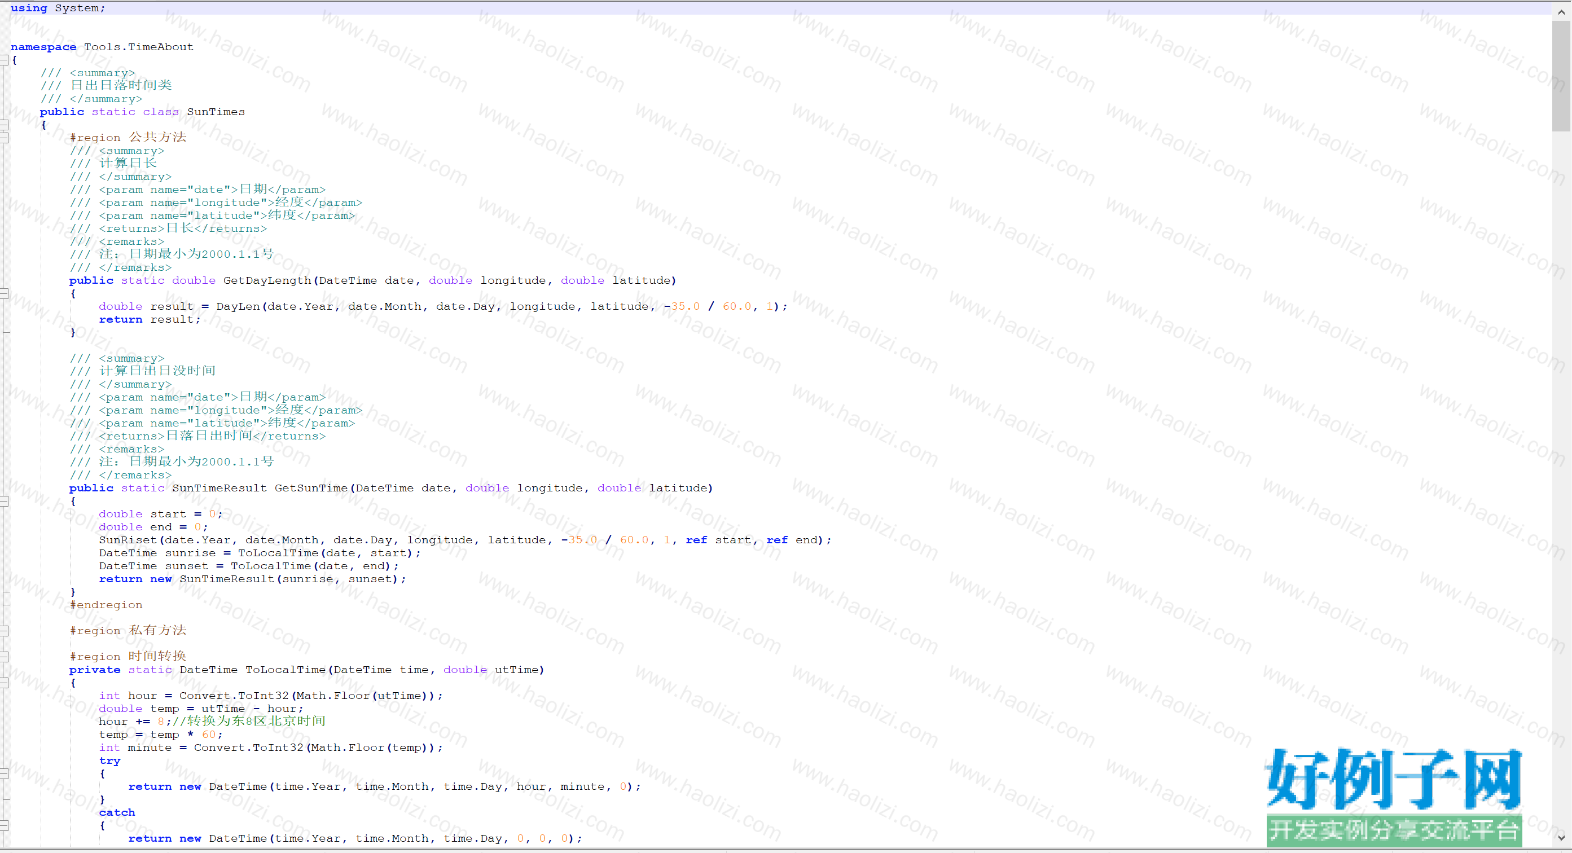Click the '<returns>日长</returns>' comment
This screenshot has width=1572, height=853.
(x=183, y=229)
